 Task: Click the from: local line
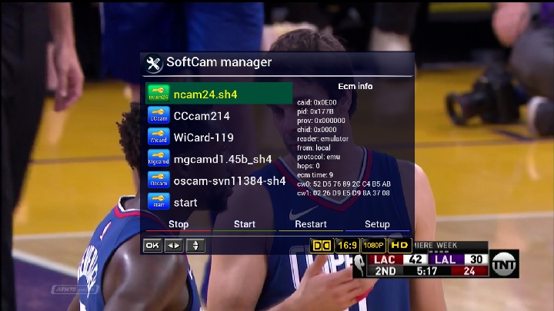click(314, 147)
